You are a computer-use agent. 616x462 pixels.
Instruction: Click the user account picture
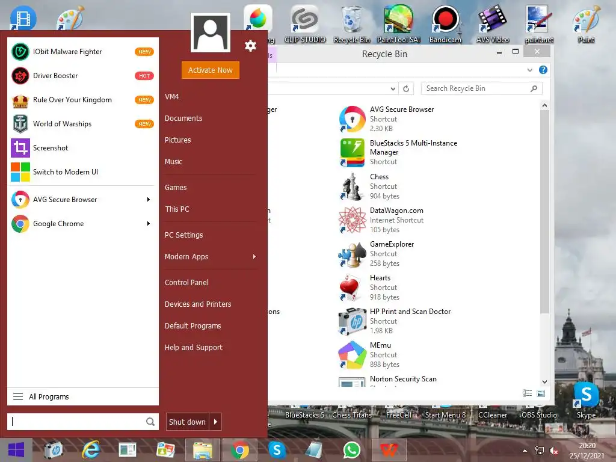(211, 32)
